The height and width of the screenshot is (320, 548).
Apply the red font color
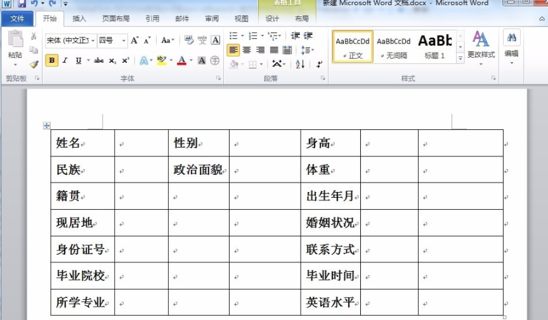(182, 61)
